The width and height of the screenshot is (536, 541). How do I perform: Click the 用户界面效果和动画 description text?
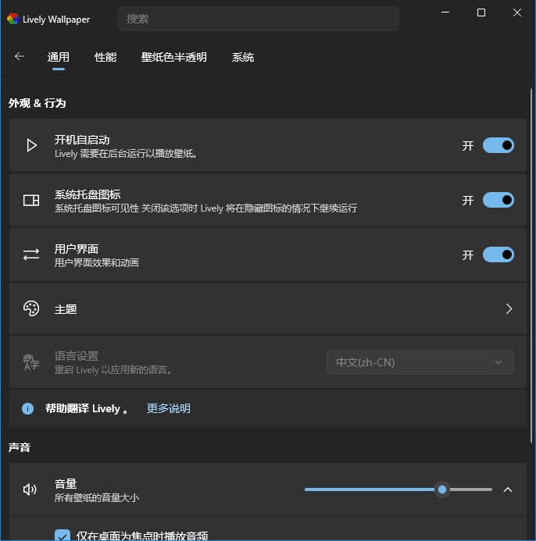pyautogui.click(x=97, y=263)
